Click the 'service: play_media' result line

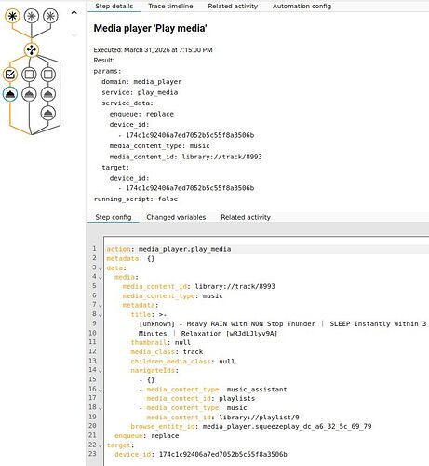[x=140, y=92]
